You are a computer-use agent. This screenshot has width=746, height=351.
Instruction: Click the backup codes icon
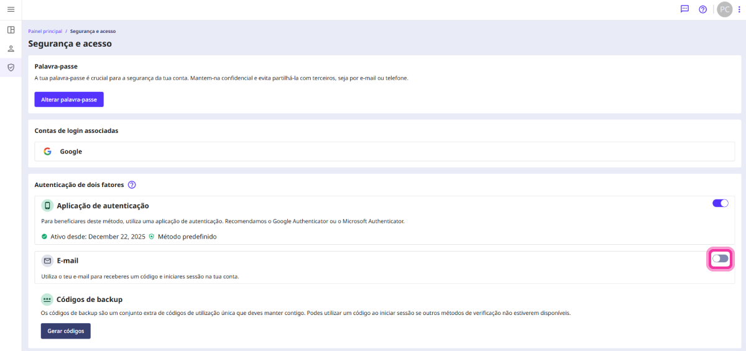[x=47, y=299]
